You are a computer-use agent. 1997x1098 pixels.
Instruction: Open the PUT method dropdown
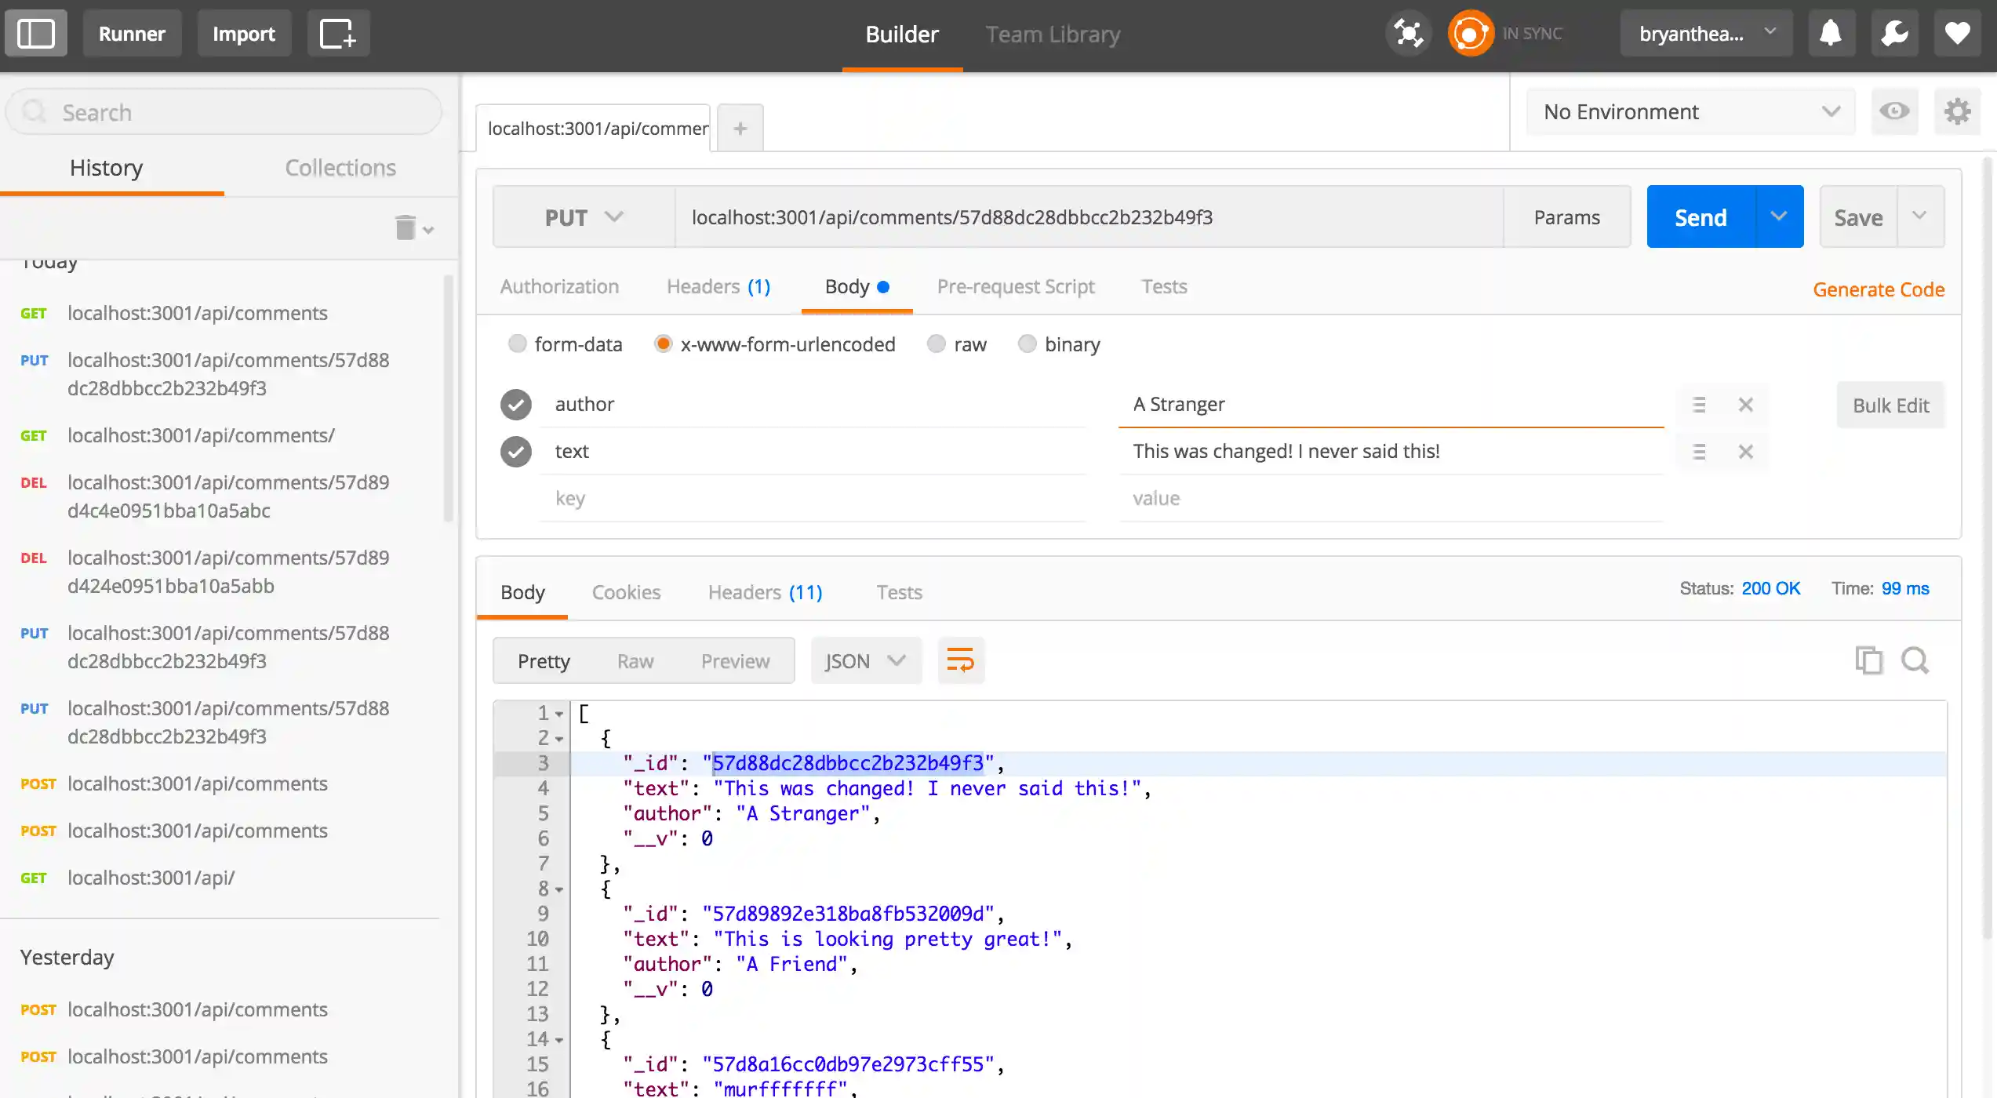pyautogui.click(x=584, y=217)
